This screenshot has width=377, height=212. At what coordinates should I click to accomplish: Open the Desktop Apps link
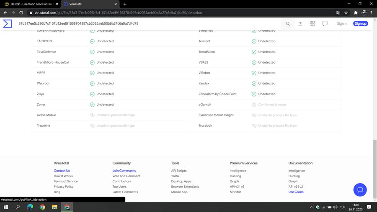(x=181, y=181)
